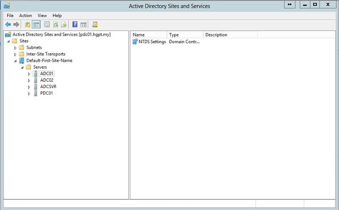Expand the ADC01 server node
Image resolution: width=339 pixels, height=210 pixels.
[x=29, y=74]
